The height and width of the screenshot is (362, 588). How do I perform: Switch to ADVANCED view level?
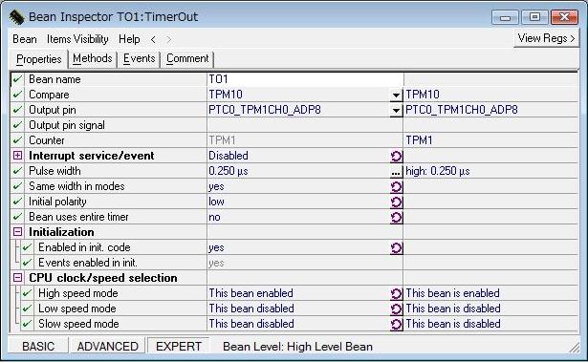pyautogui.click(x=108, y=347)
